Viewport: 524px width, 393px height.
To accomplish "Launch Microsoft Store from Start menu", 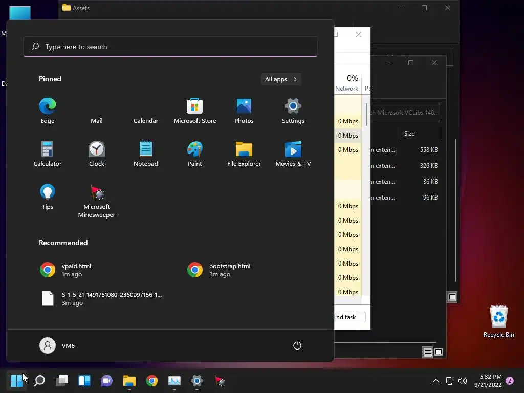I will click(x=195, y=111).
